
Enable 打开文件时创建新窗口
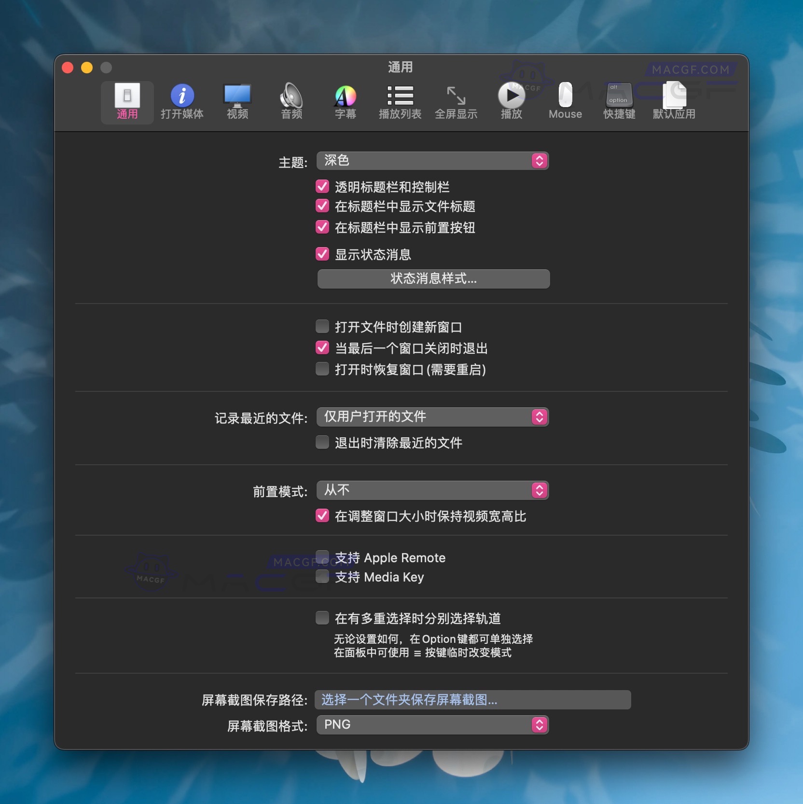click(x=322, y=326)
